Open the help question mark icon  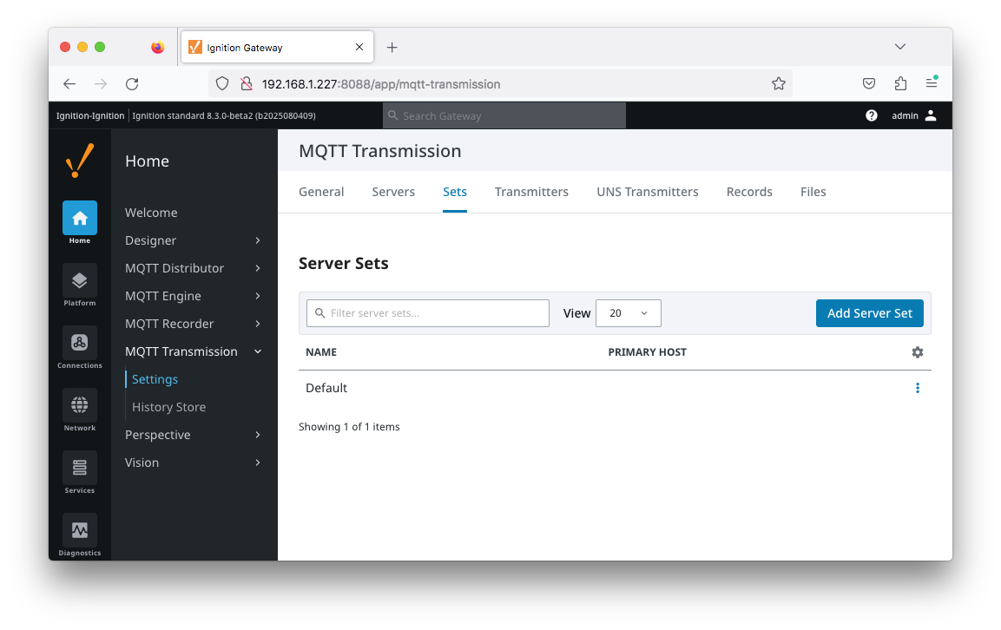pos(872,115)
